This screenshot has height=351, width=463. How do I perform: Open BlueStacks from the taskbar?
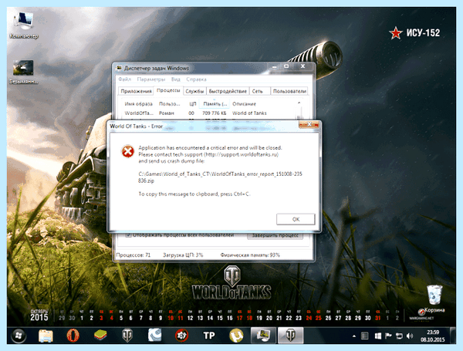100,335
